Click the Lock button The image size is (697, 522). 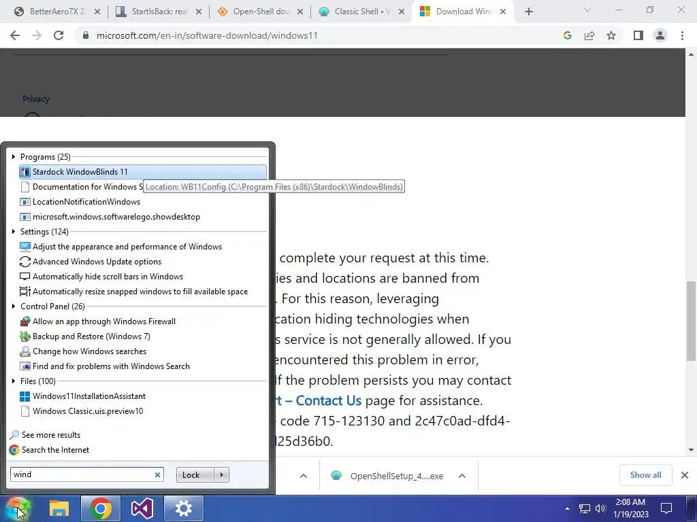click(195, 475)
